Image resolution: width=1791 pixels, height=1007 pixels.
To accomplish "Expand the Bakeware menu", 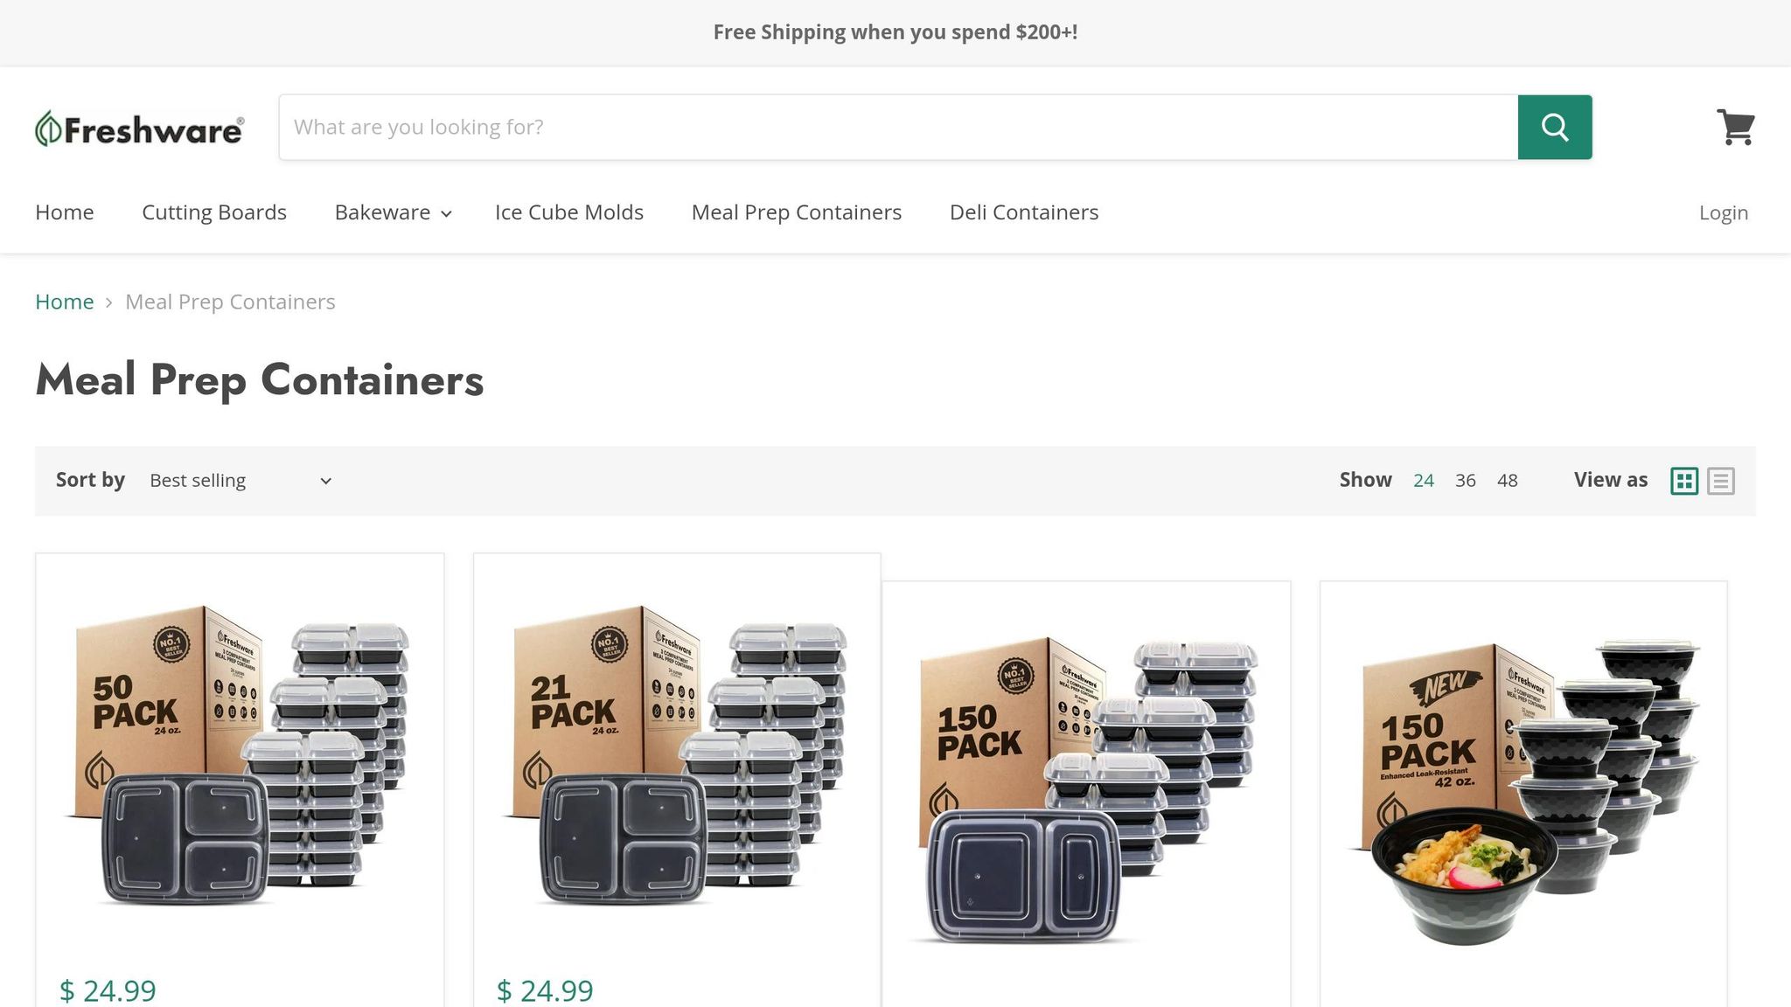I will 393,212.
